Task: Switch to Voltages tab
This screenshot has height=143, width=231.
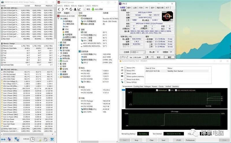Action: 148,87
